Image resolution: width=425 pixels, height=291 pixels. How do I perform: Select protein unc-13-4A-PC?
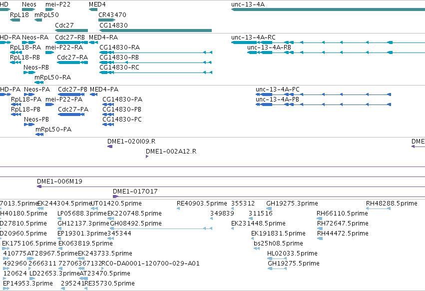(x=323, y=94)
